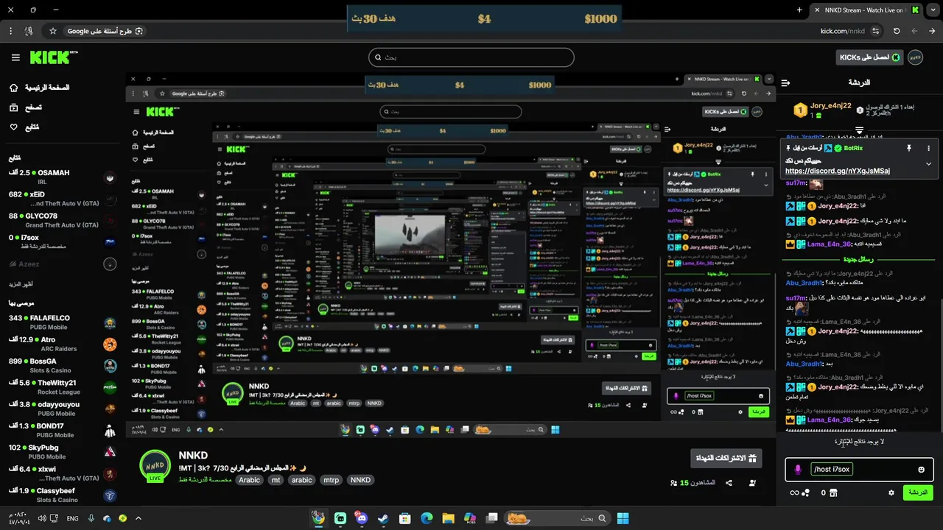Viewport: 943px width, 530px height.
Task: Select the mt tag
Action: pyautogui.click(x=276, y=480)
